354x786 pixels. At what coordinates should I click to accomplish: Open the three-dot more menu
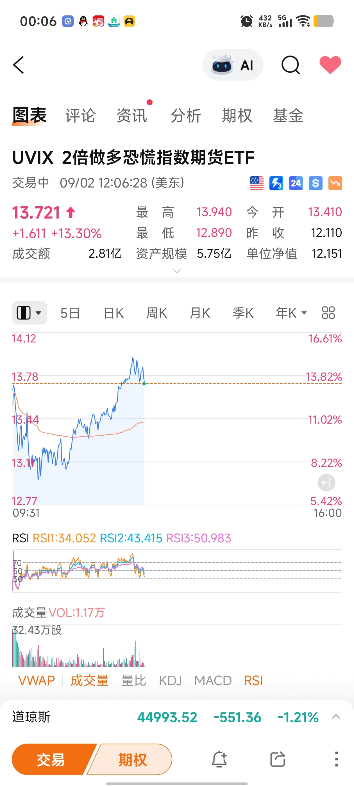click(x=336, y=759)
